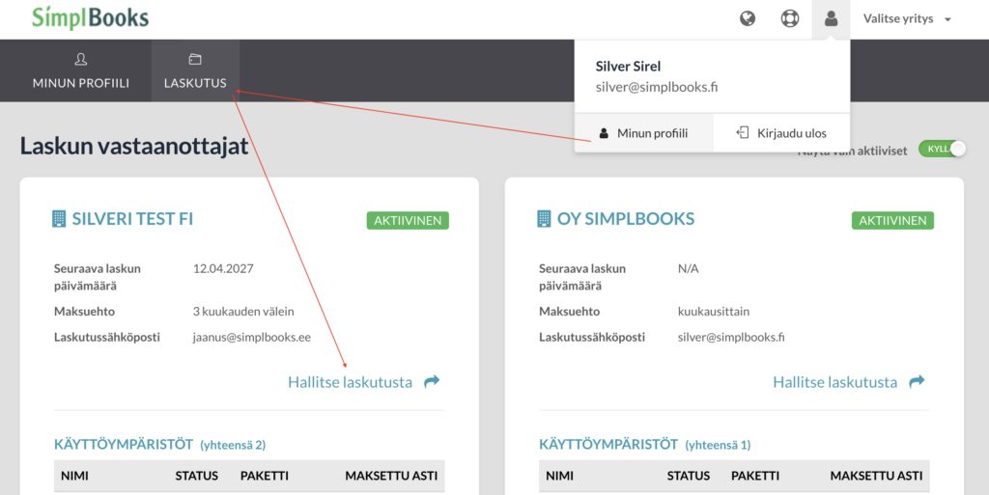Click silver@simplbooks.fi in the user dropdown
The image size is (989, 495).
[657, 87]
